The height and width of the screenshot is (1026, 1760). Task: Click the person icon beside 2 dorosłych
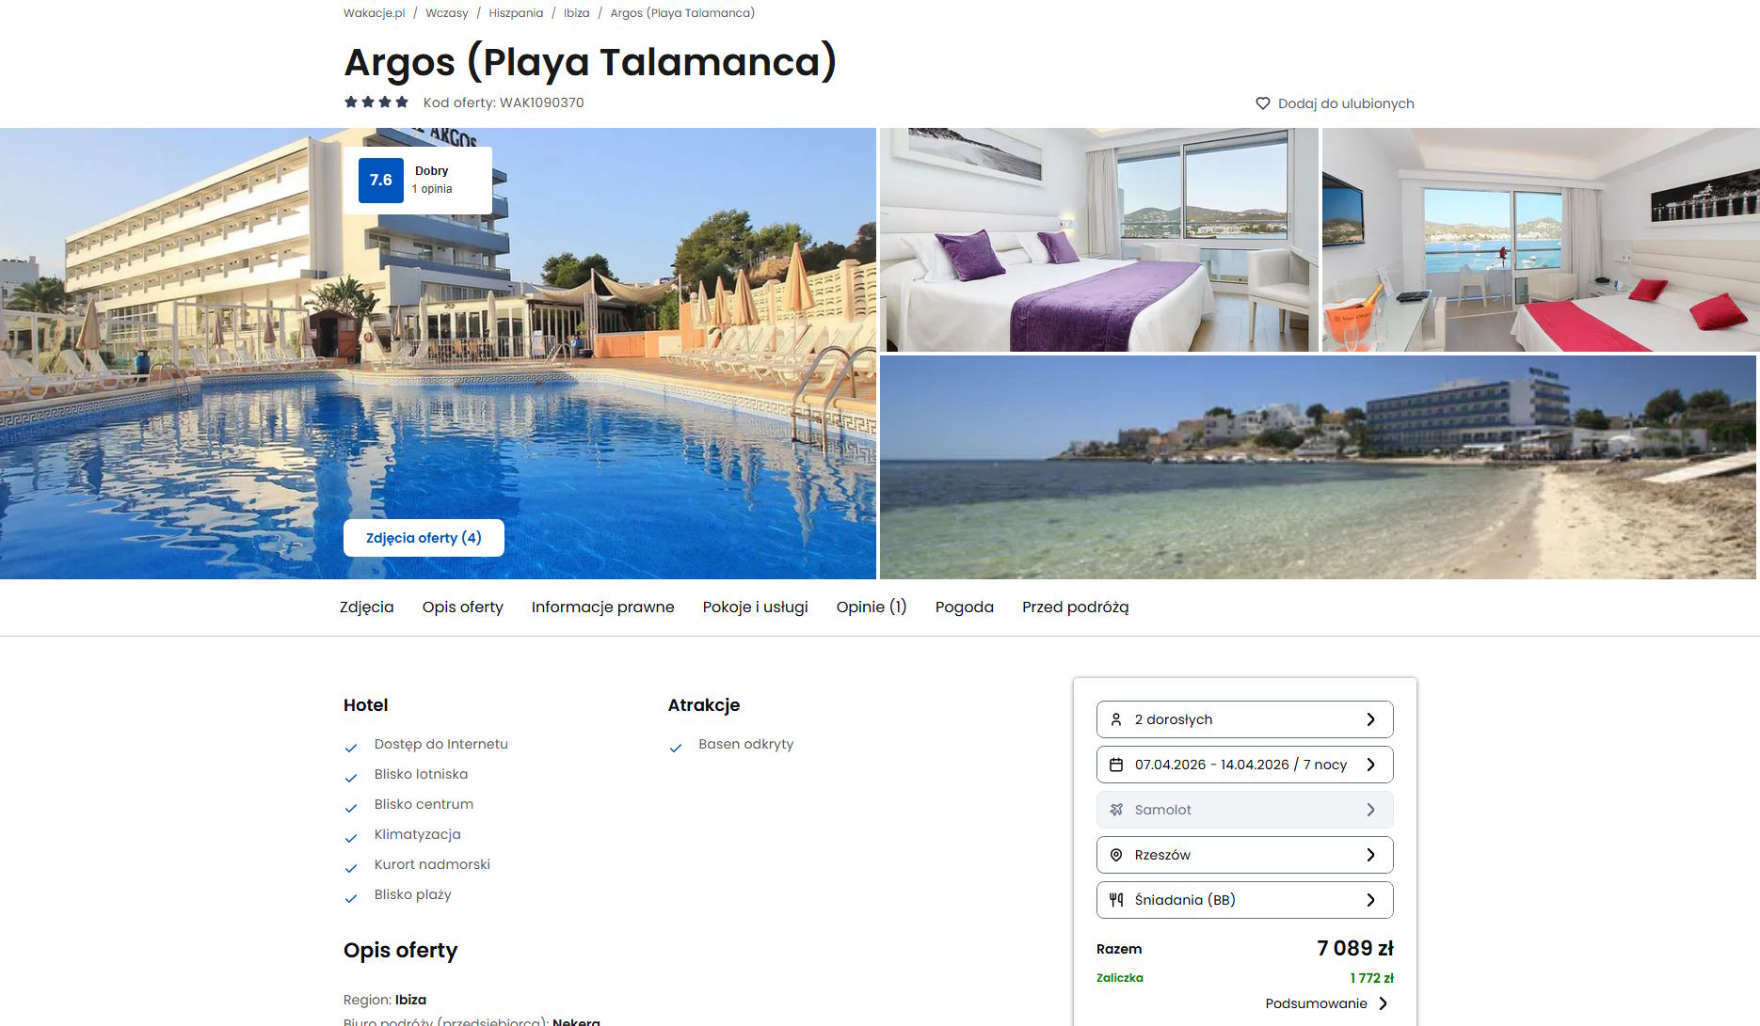click(x=1116, y=719)
